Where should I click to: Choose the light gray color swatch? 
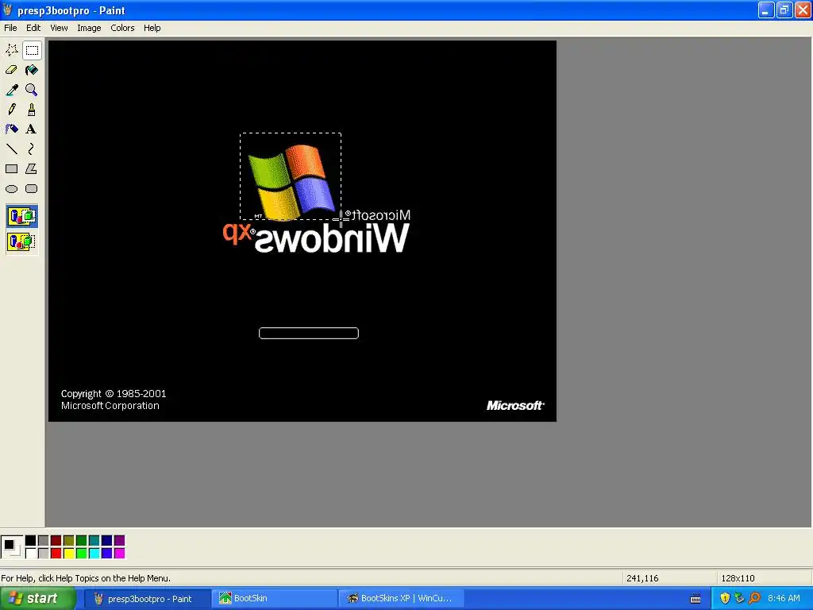click(44, 554)
